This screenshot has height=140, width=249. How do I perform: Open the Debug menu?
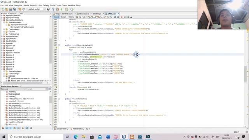tap(46, 5)
